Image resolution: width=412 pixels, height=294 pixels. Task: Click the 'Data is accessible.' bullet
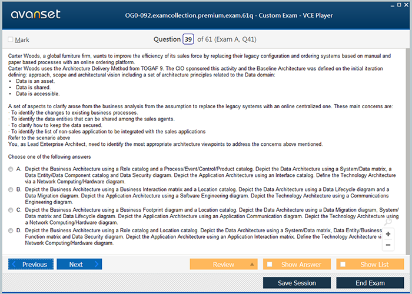pyautogui.click(x=38, y=93)
